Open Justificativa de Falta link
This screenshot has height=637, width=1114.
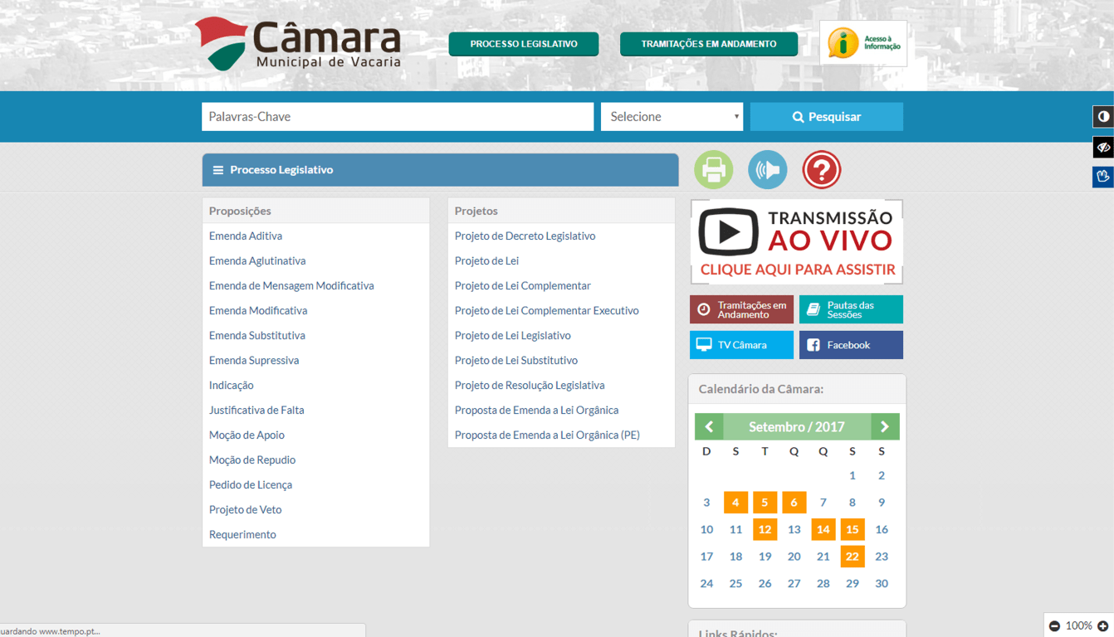257,410
